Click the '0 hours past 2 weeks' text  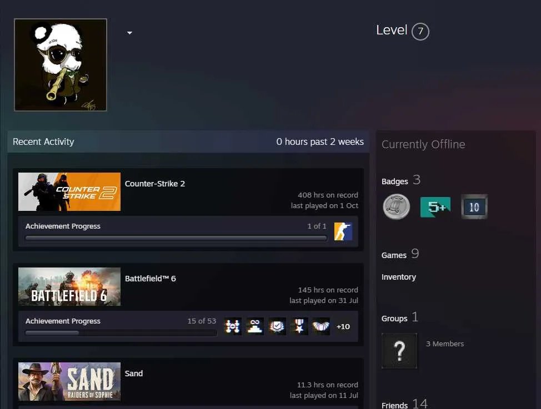click(x=320, y=142)
